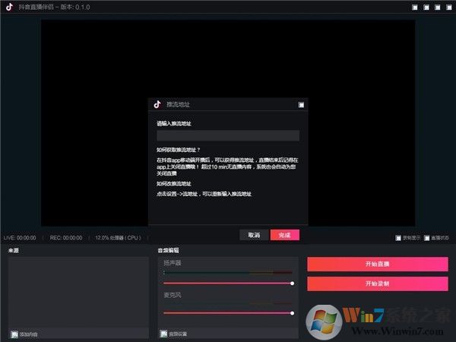
Task: Click the empty 来源 source list area
Action: [x=78, y=293]
